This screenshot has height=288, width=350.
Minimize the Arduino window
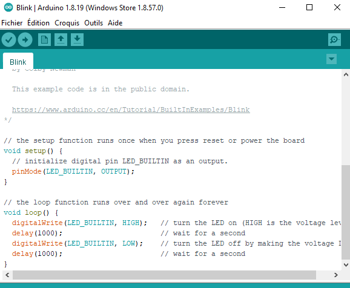(282, 8)
